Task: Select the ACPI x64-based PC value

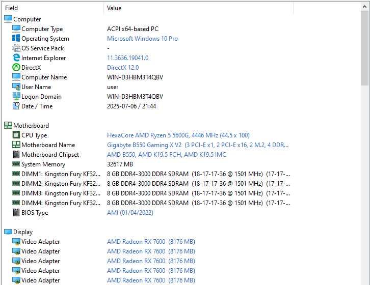Action: point(133,29)
